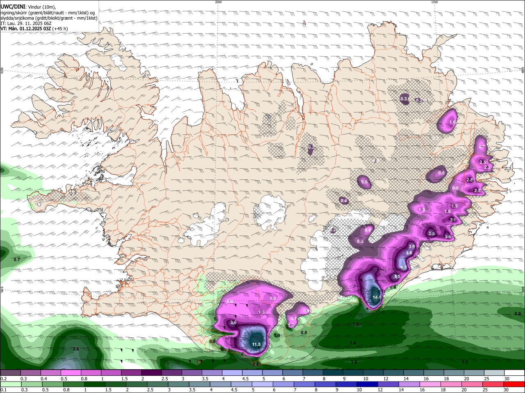Click the pale grey upper-scale swatch above 25
Image resolution: width=525 pixels, height=393 pixels.
[494, 373]
